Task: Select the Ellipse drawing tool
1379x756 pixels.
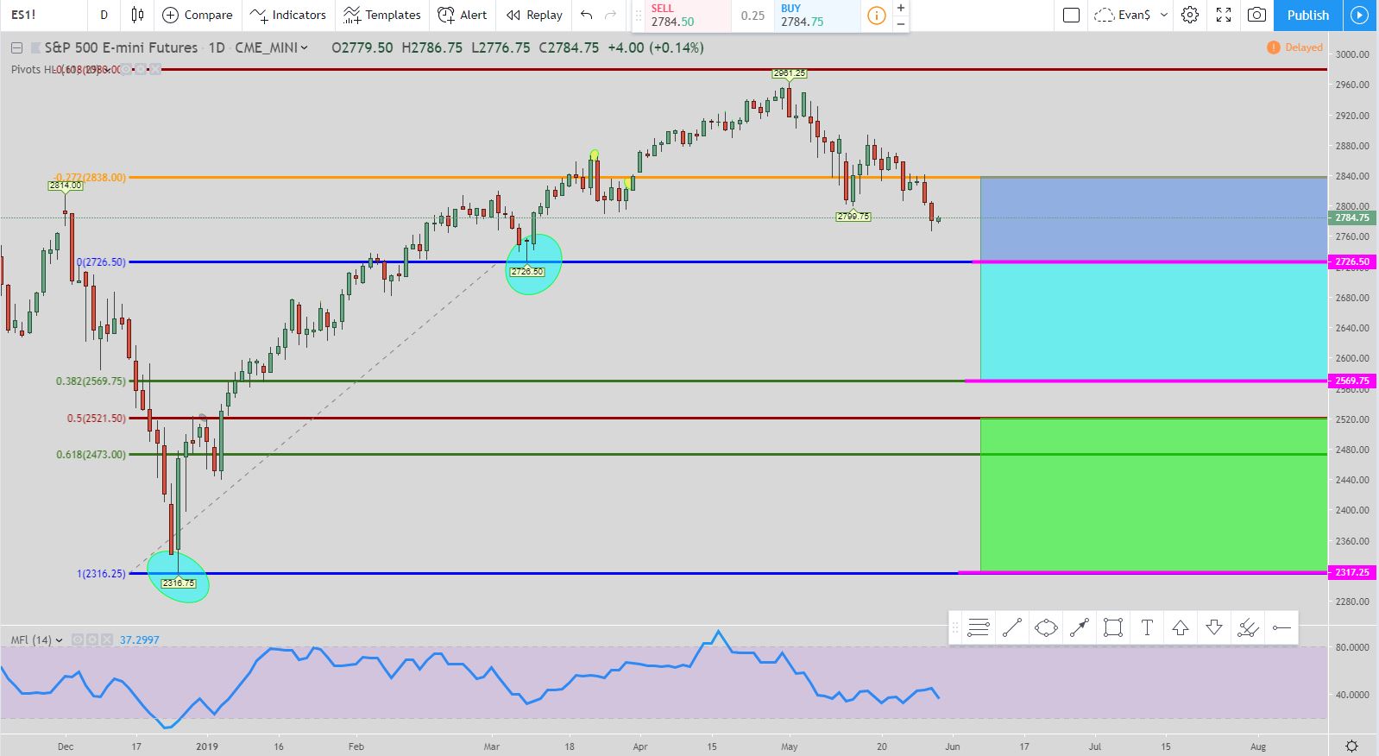Action: pos(1046,627)
